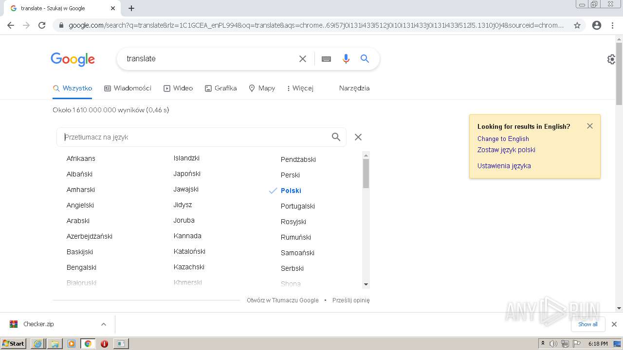
Task: Click the Google search text box
Action: click(209, 59)
